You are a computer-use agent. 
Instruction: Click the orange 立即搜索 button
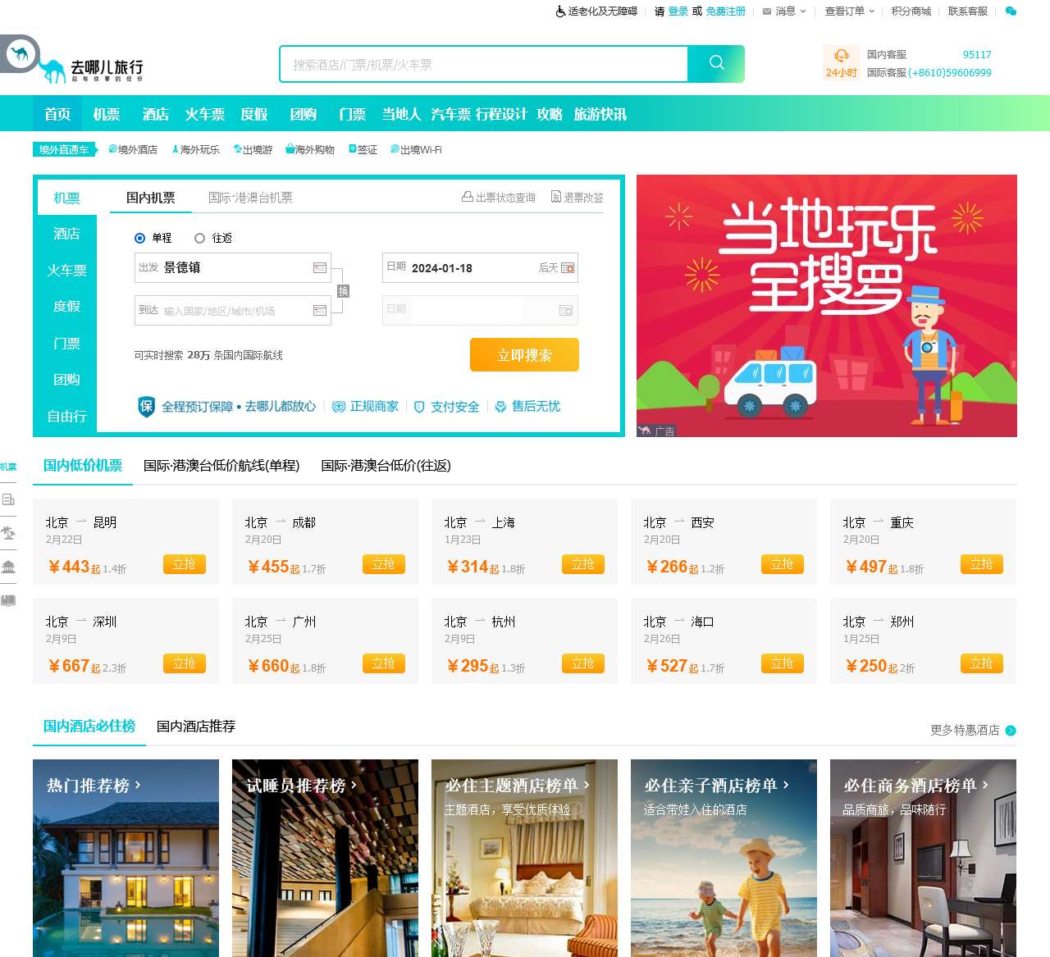[x=524, y=355]
